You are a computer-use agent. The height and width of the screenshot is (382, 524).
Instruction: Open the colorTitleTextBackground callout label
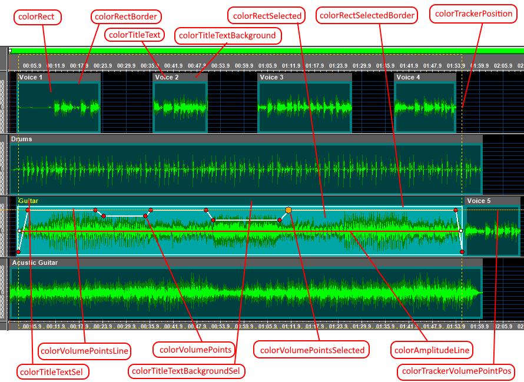pos(227,35)
